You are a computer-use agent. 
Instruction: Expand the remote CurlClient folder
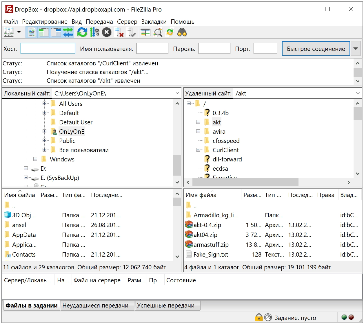(198, 150)
